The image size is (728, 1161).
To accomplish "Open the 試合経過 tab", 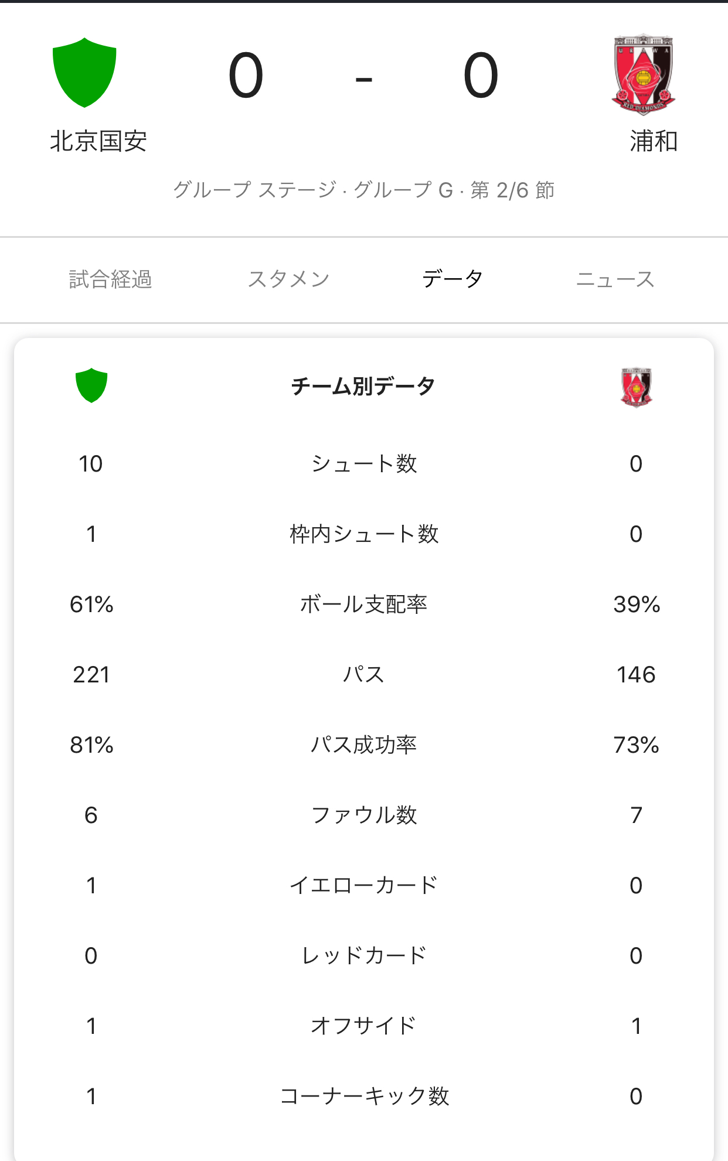I will click(110, 279).
